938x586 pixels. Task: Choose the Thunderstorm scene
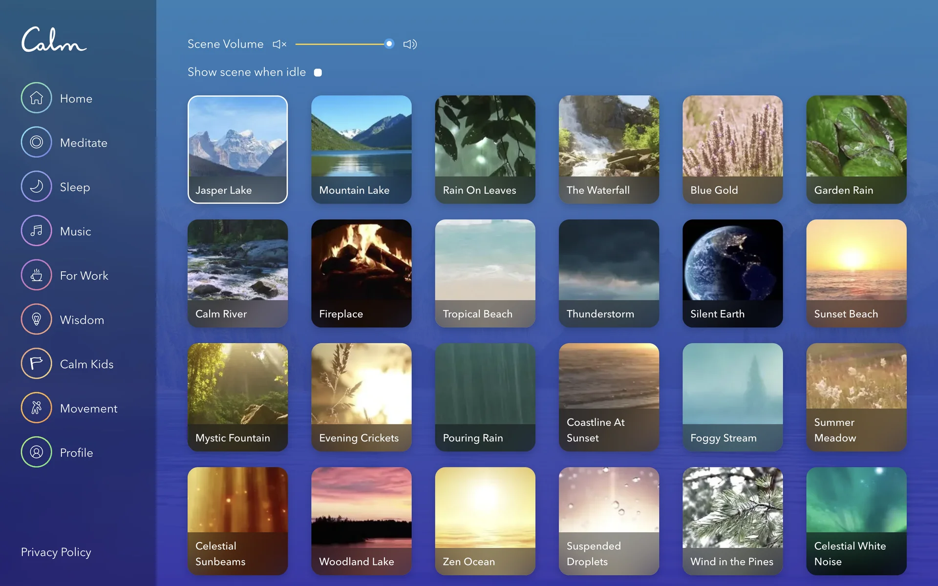[609, 273]
